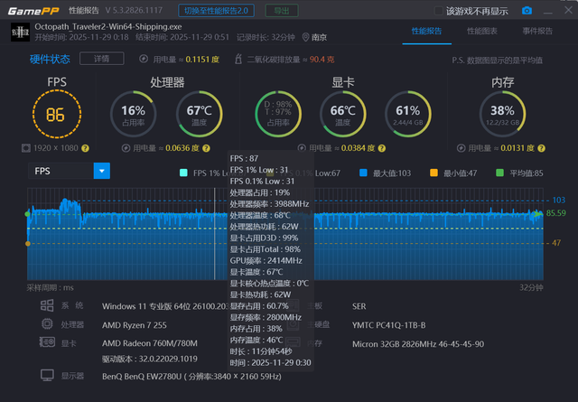This screenshot has height=402, width=578.
Task: Click the processor power icon beside 0.0636 度
Action: [x=126, y=148]
